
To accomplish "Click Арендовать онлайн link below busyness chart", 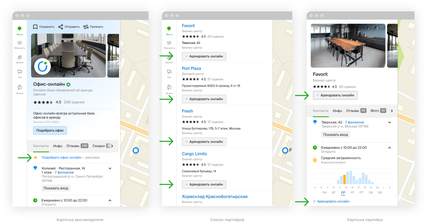I will click(333, 201).
